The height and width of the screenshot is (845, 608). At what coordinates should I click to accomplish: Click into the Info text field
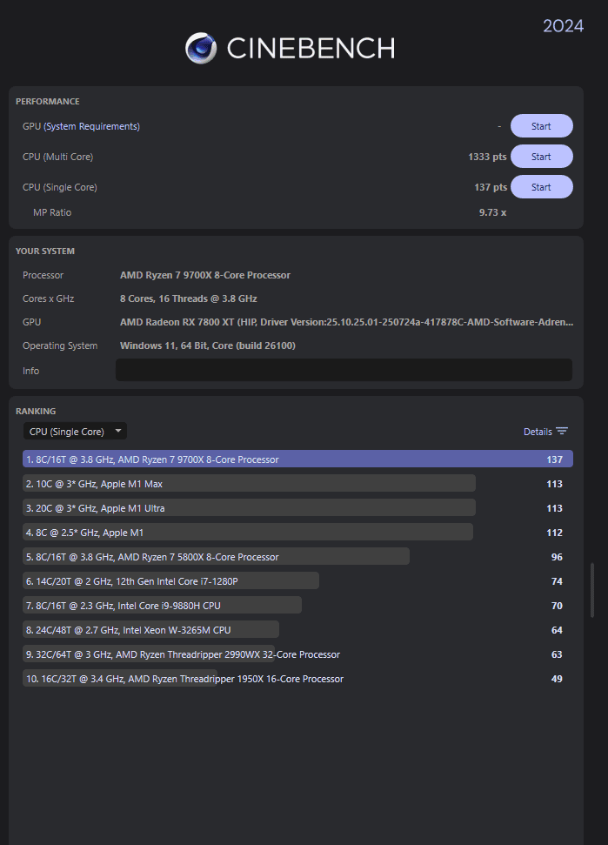tap(344, 370)
